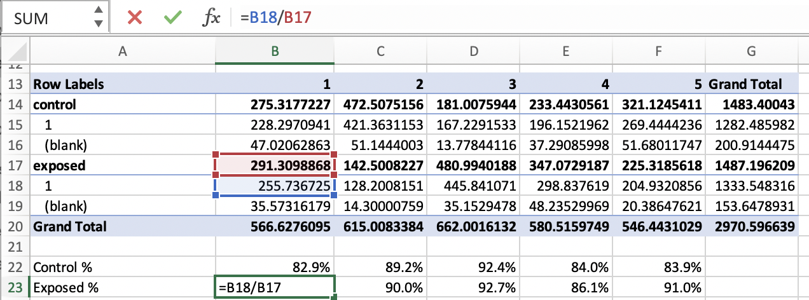Select the overall Grand Total 2970.596639 cell
809x300 pixels.
tap(751, 226)
